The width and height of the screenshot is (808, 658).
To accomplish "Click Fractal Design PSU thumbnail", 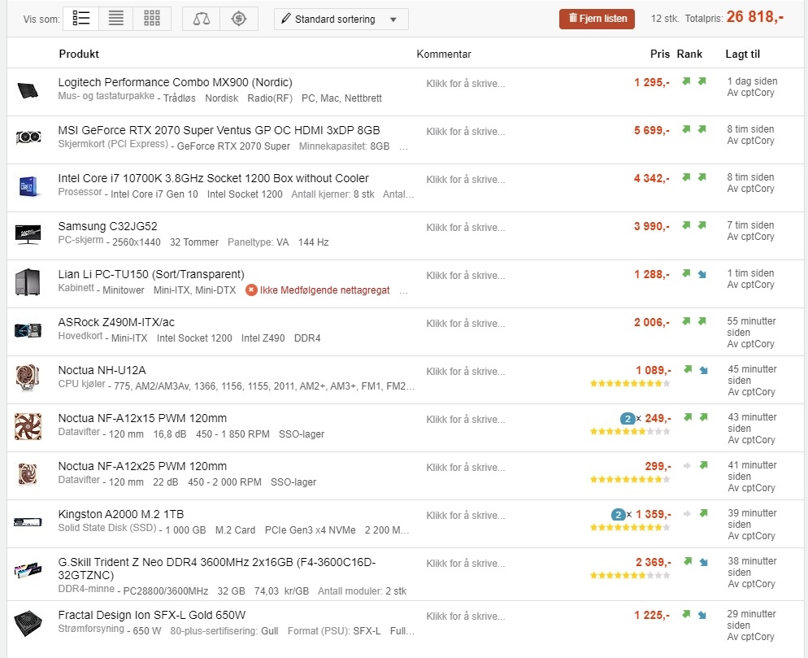I will click(x=28, y=623).
